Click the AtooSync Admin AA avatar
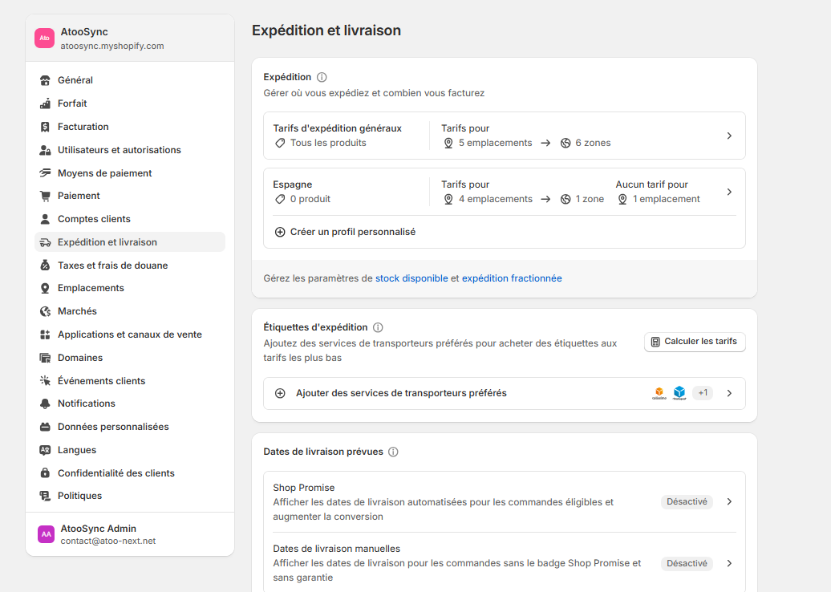The height and width of the screenshot is (592, 831). click(x=46, y=534)
